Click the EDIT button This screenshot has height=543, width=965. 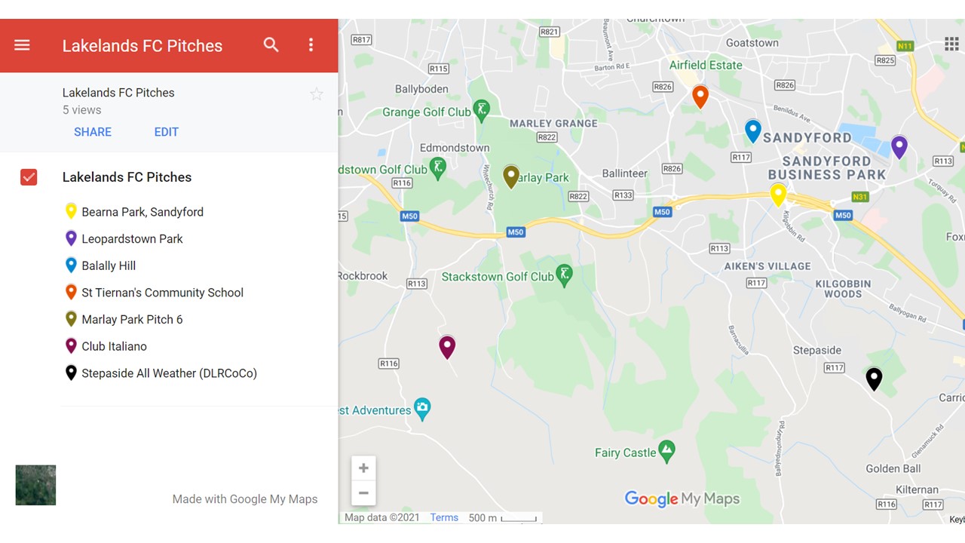coord(167,132)
